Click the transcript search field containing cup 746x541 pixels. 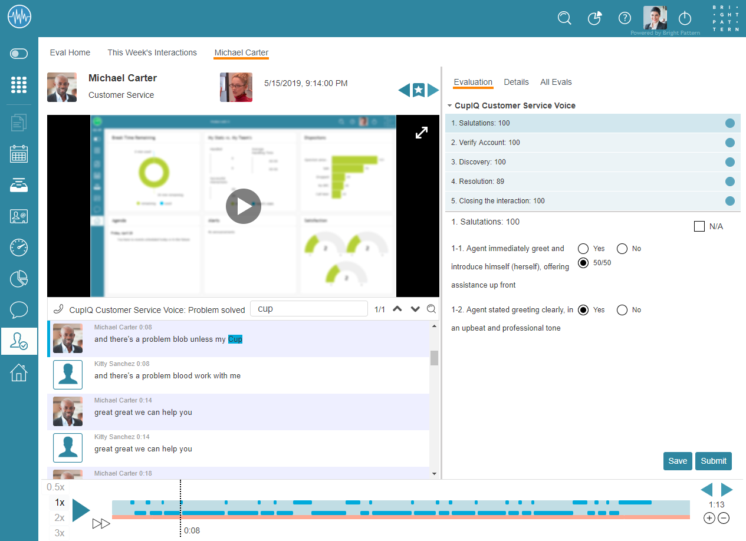(309, 309)
